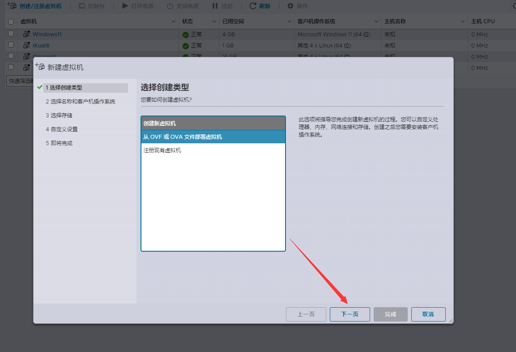Open the 控制台 console icon
Image resolution: width=516 pixels, height=352 pixels.
[x=81, y=6]
